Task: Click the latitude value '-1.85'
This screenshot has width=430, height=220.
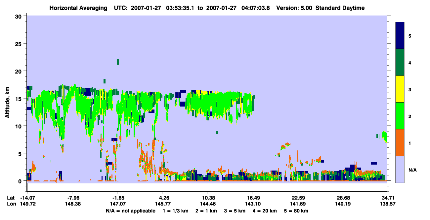Action: tap(117, 198)
